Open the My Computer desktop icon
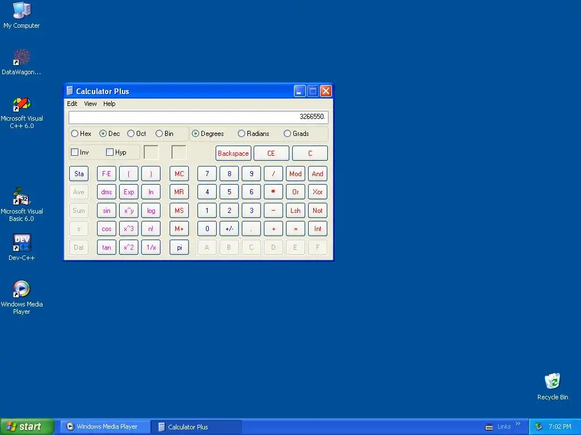 pyautogui.click(x=22, y=15)
